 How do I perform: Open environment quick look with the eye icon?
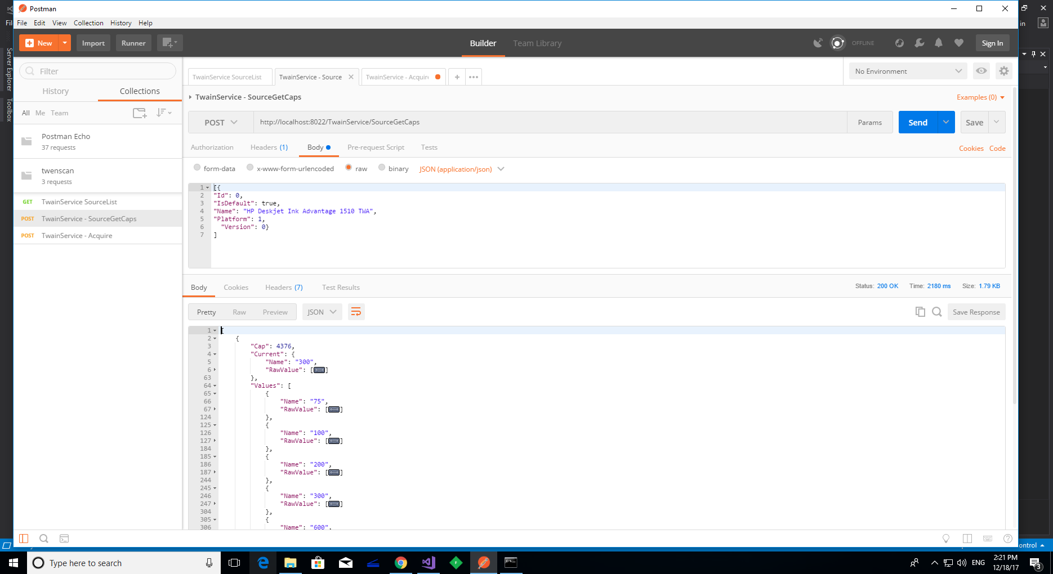click(981, 71)
